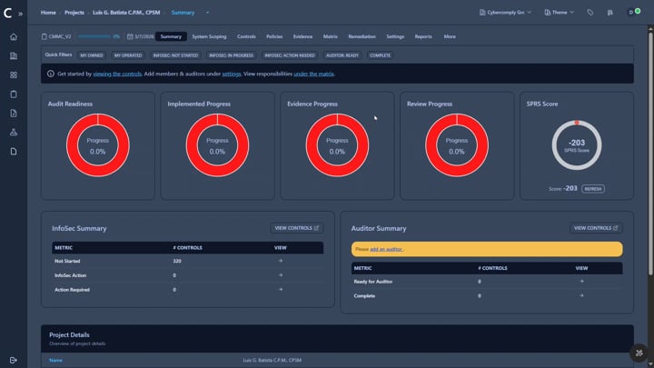Open the Home icon in the sidebar
The image size is (654, 368).
(14, 37)
